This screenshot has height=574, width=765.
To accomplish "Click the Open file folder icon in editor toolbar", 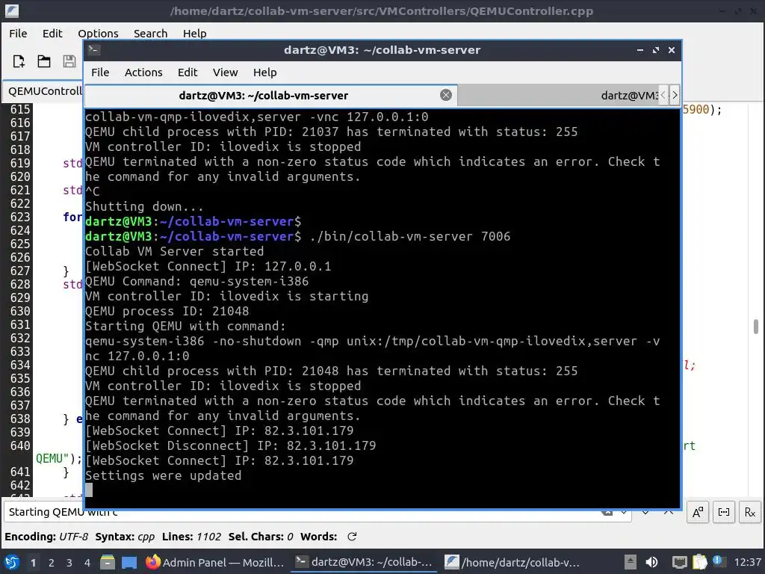I will (44, 61).
